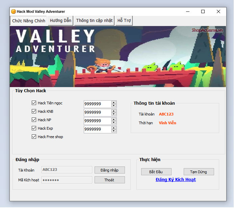Close the Hack Mod Valley Adventurer window
This screenshot has width=234, height=208.
(218, 11)
